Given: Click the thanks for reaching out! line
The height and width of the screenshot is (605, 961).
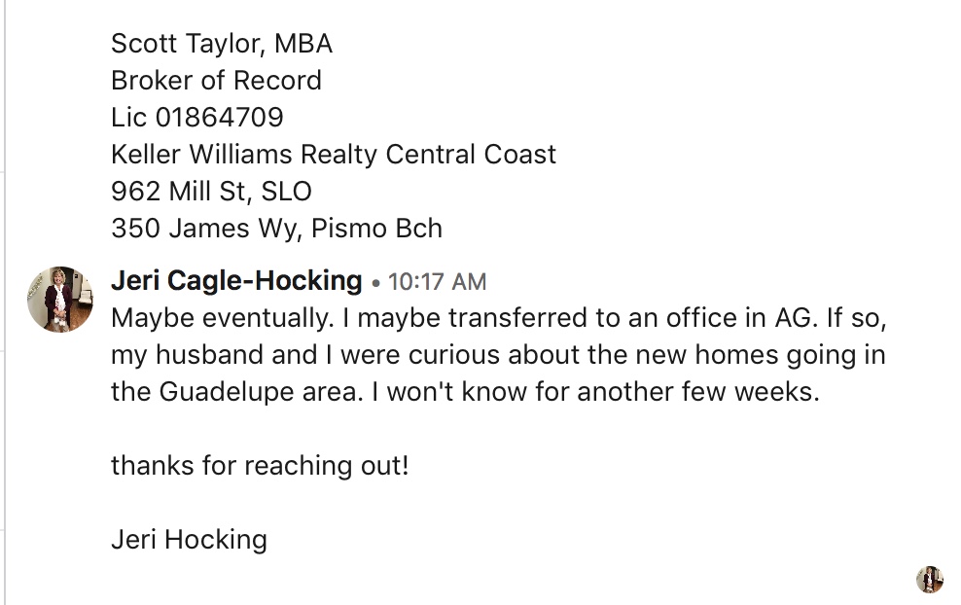Looking at the screenshot, I should tap(260, 466).
